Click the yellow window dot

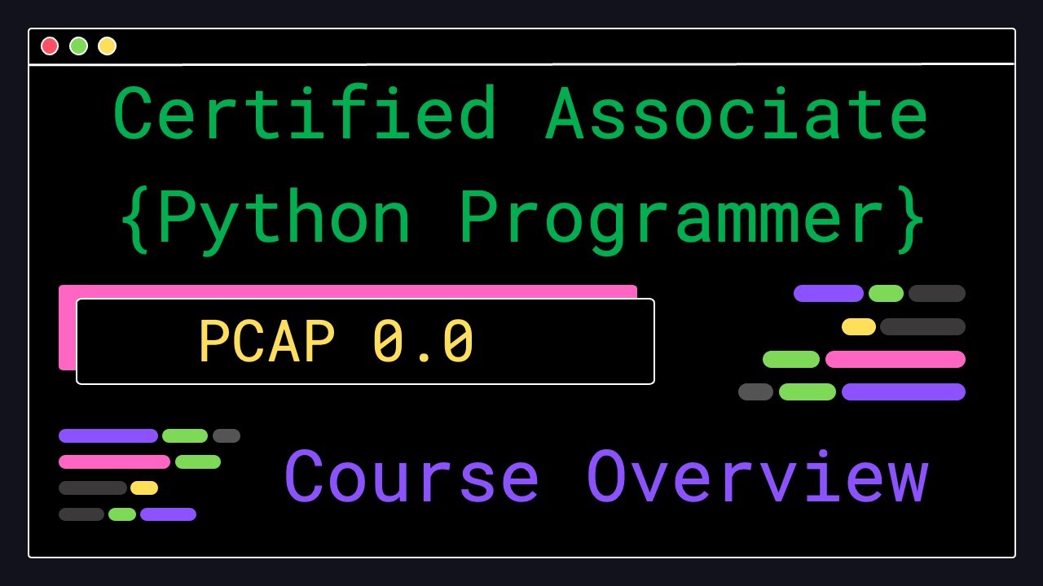coord(107,46)
